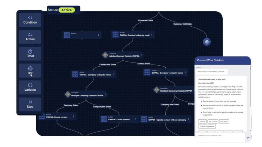Screen dimensions: 262x147
Task: Select the Timer node tool
Action: click(x=30, y=54)
